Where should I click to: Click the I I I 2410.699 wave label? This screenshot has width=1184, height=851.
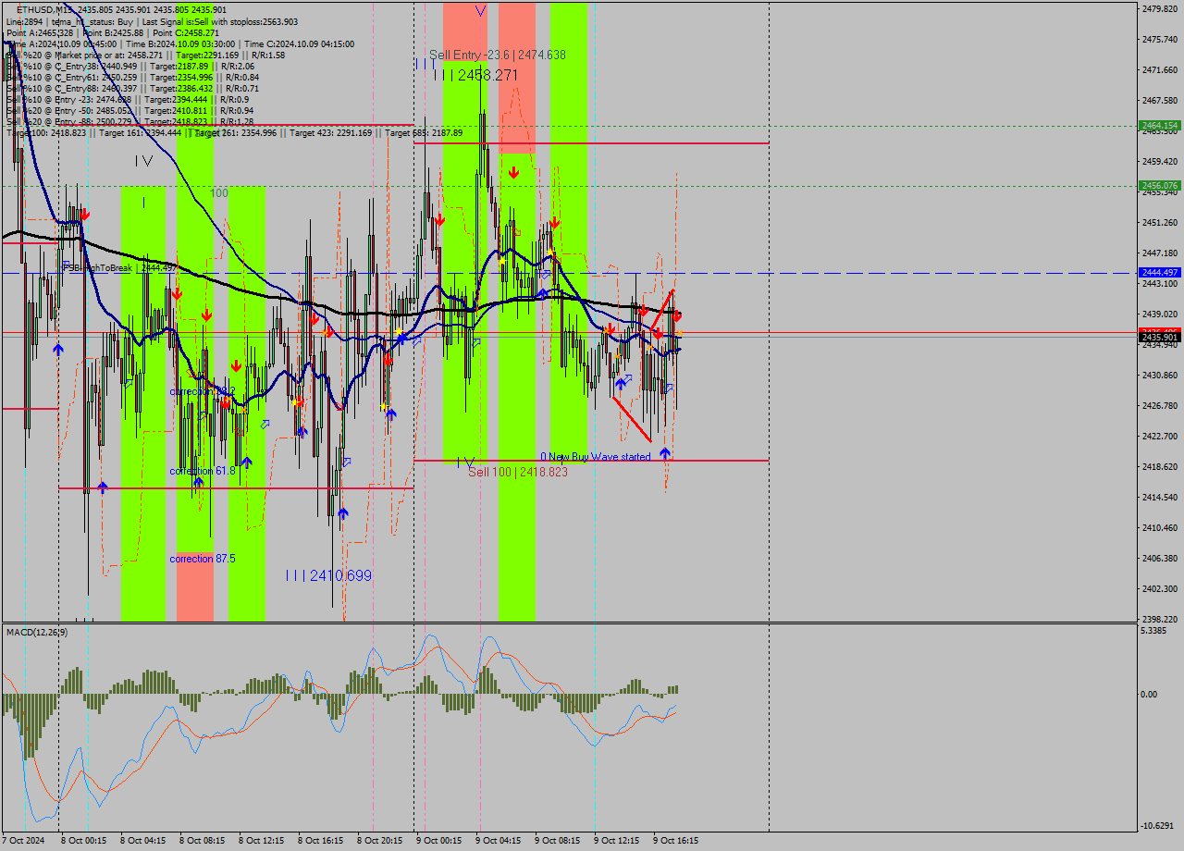328,575
